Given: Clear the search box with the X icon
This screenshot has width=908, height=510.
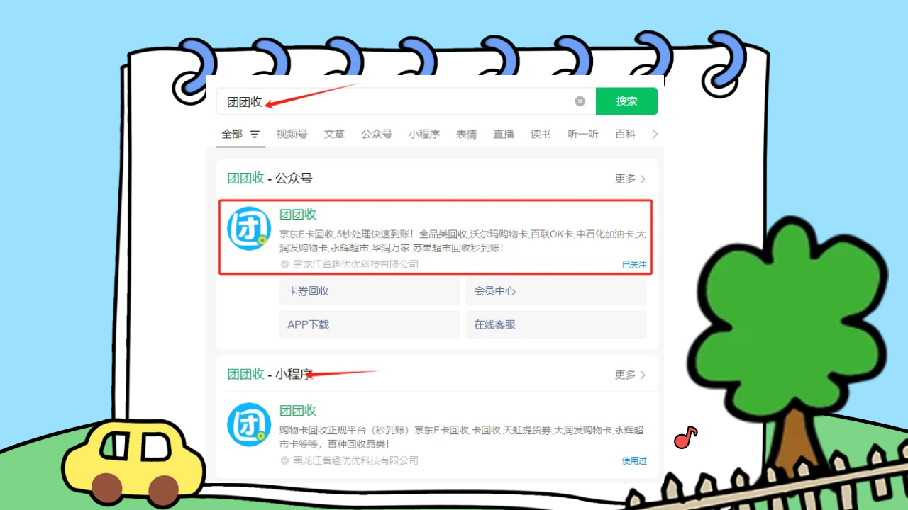Looking at the screenshot, I should click(580, 101).
